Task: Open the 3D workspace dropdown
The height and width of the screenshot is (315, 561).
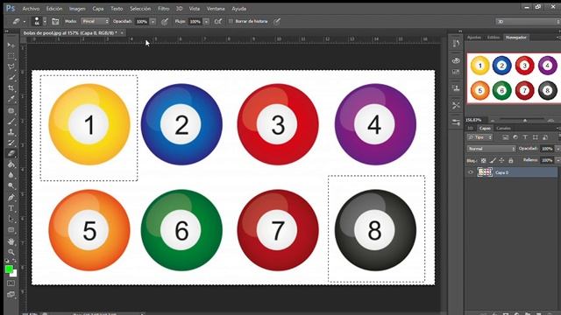Action: point(528,22)
